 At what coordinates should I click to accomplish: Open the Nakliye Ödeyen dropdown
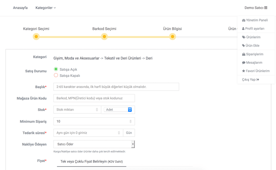pyautogui.click(x=94, y=144)
